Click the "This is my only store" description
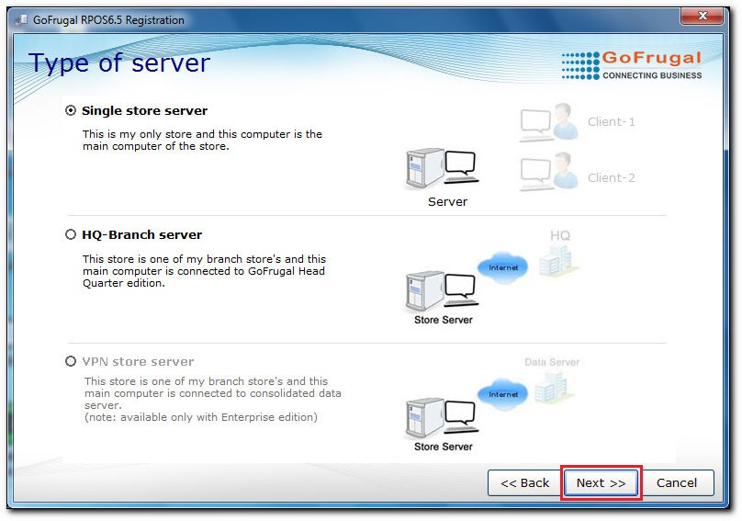Screen dimensions: 742x521 (x=203, y=141)
